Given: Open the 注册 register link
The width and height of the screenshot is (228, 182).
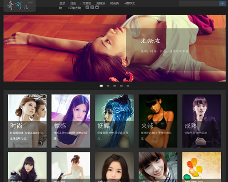Looking at the screenshot, I should [73, 3].
